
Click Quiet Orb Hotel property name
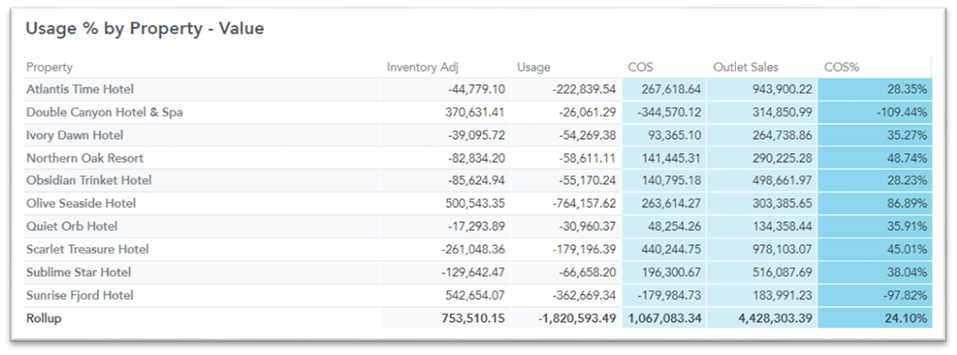coord(72,226)
